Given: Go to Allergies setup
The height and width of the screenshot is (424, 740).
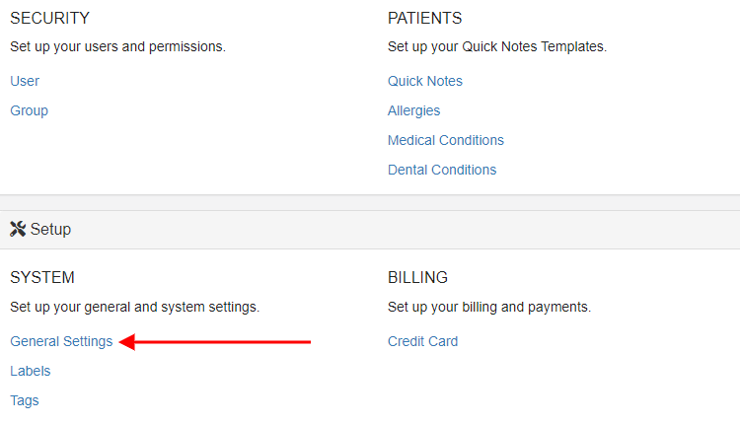Looking at the screenshot, I should pos(413,110).
